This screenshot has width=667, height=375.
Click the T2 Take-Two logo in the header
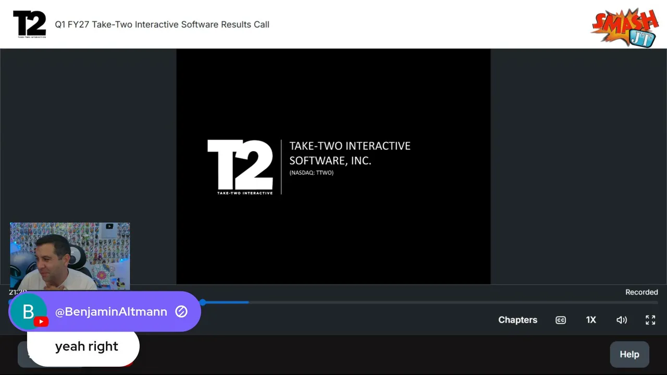click(x=30, y=24)
